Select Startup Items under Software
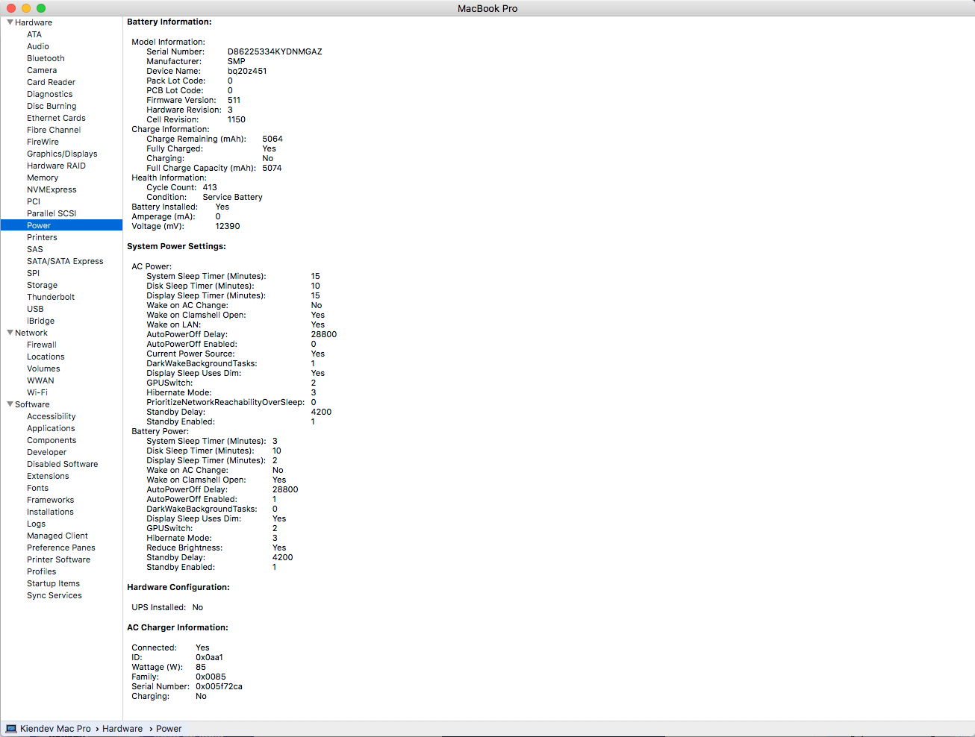Screen dimensions: 975x737 pos(53,583)
